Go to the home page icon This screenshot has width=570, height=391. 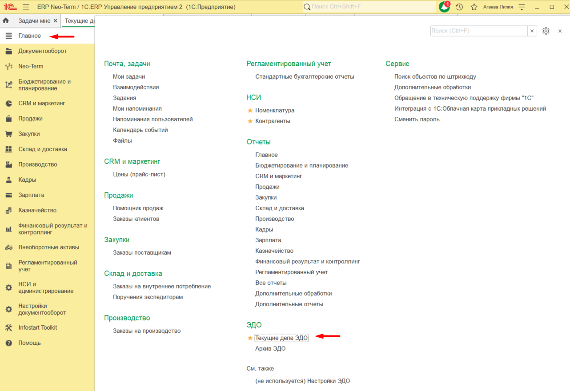pos(6,20)
